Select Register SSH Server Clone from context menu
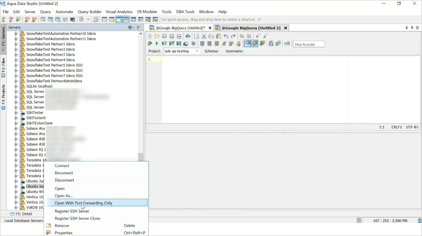422x236 pixels. pyautogui.click(x=96, y=218)
